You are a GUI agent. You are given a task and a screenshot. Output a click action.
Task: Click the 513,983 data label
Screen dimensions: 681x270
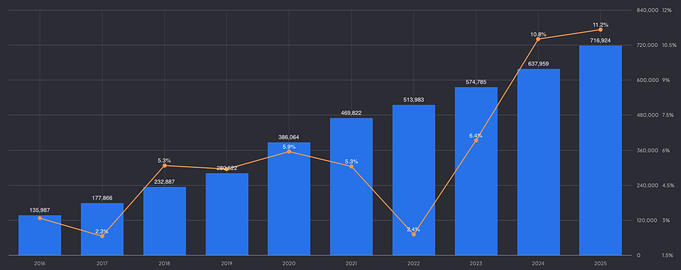click(x=413, y=100)
